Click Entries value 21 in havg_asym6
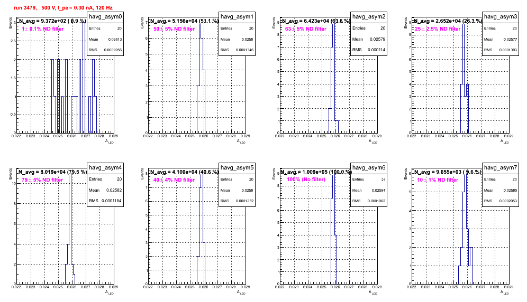 [x=384, y=180]
